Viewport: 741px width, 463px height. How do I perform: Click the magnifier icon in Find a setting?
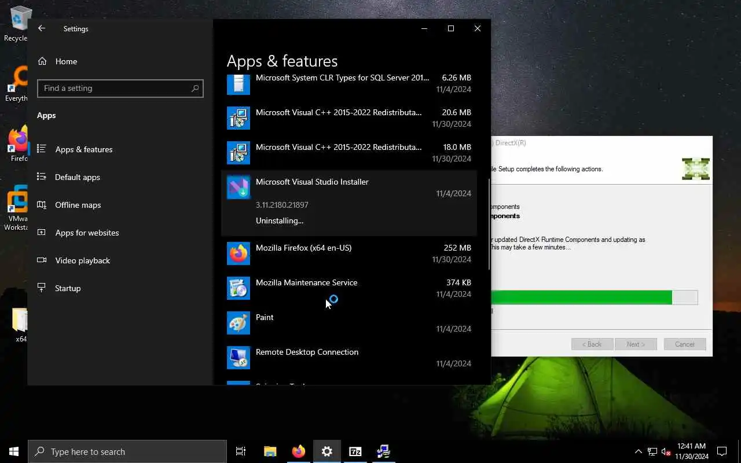(195, 88)
